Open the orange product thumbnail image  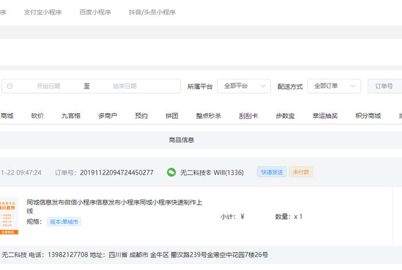pos(9,216)
